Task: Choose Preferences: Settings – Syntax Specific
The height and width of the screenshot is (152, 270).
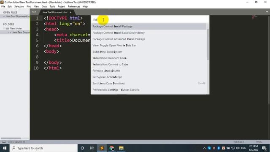Action: (149, 90)
